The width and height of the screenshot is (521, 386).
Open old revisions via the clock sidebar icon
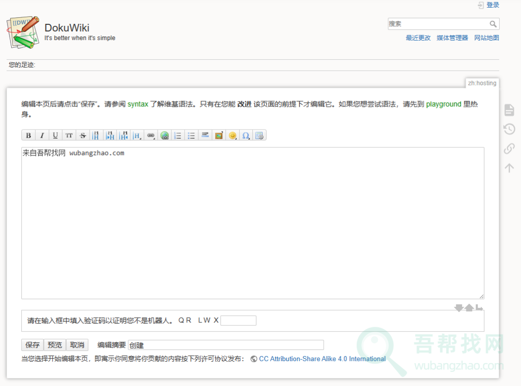click(509, 129)
